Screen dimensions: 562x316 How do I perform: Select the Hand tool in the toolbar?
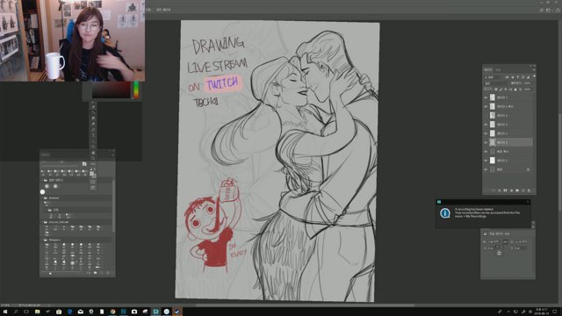coord(93,152)
